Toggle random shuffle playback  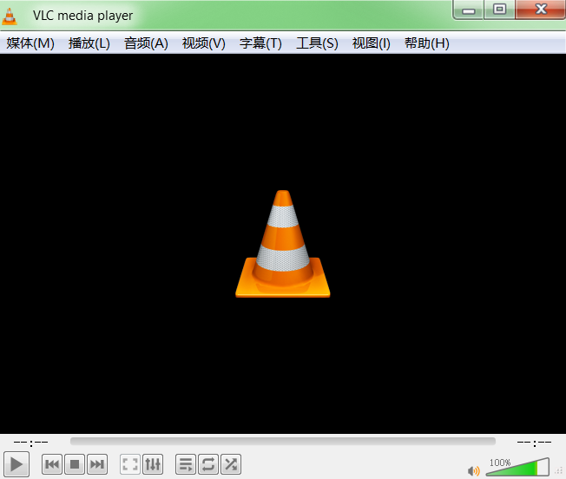[231, 464]
